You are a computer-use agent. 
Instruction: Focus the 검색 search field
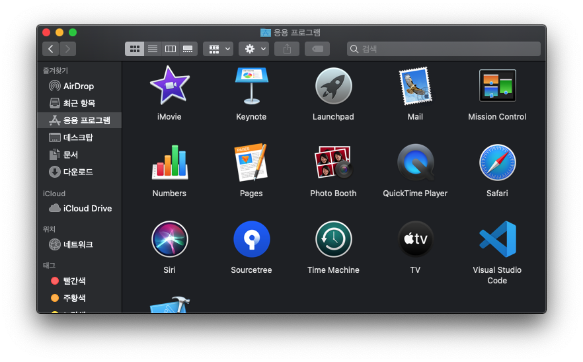[444, 49]
